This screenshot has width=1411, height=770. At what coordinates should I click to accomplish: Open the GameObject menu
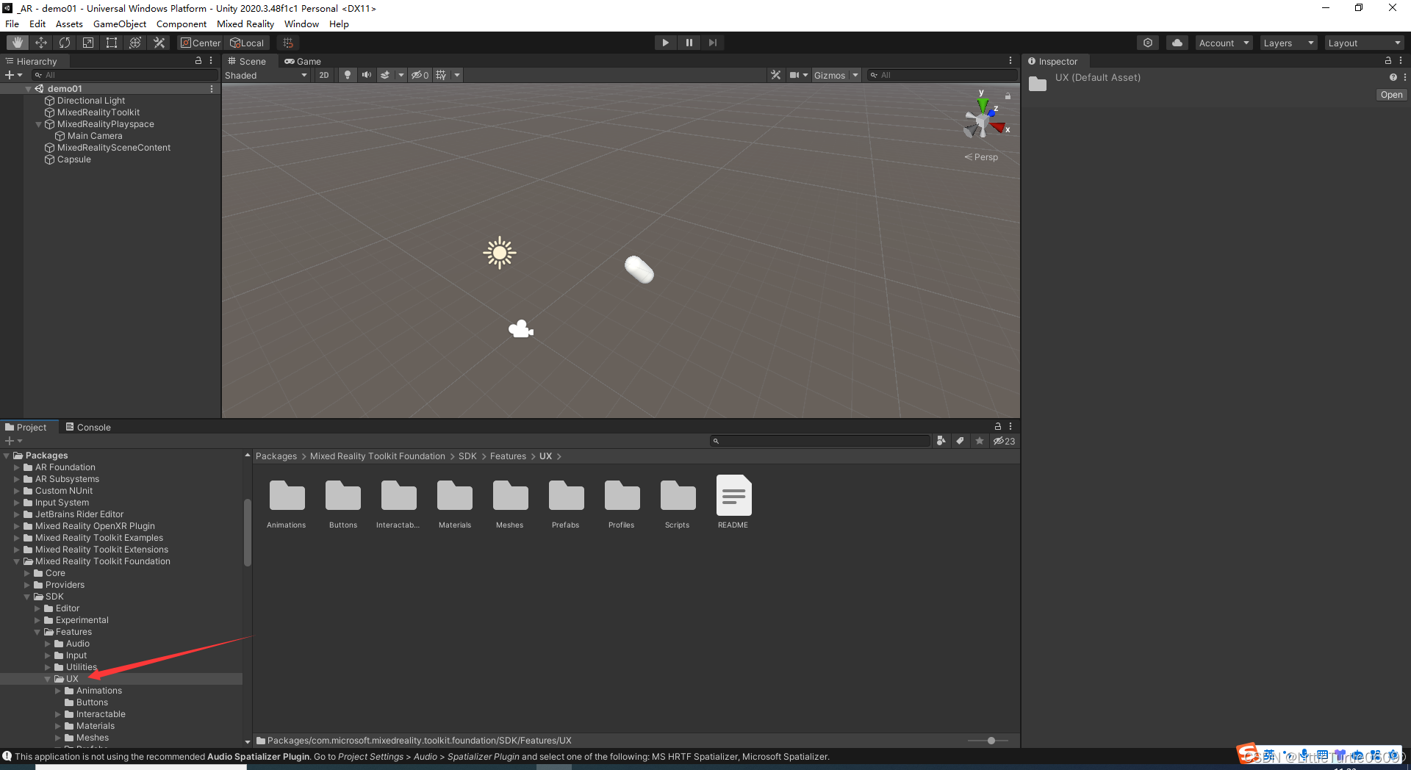click(120, 24)
